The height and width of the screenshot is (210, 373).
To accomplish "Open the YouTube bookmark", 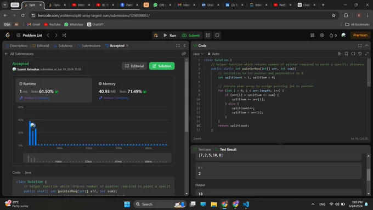I will click(52, 25).
